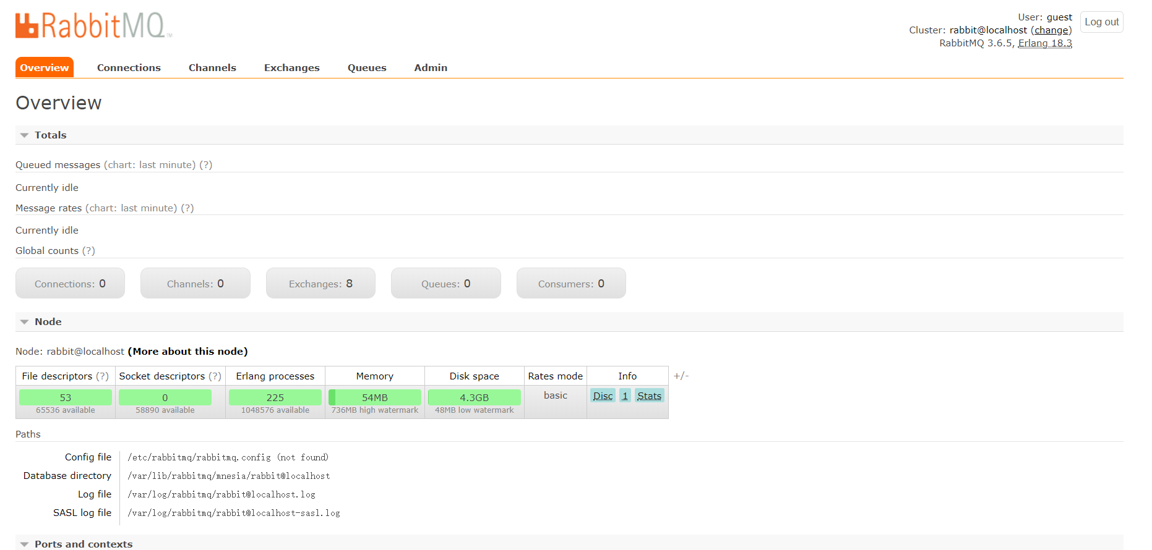Open help for File descriptors column
This screenshot has width=1152, height=550.
point(102,376)
